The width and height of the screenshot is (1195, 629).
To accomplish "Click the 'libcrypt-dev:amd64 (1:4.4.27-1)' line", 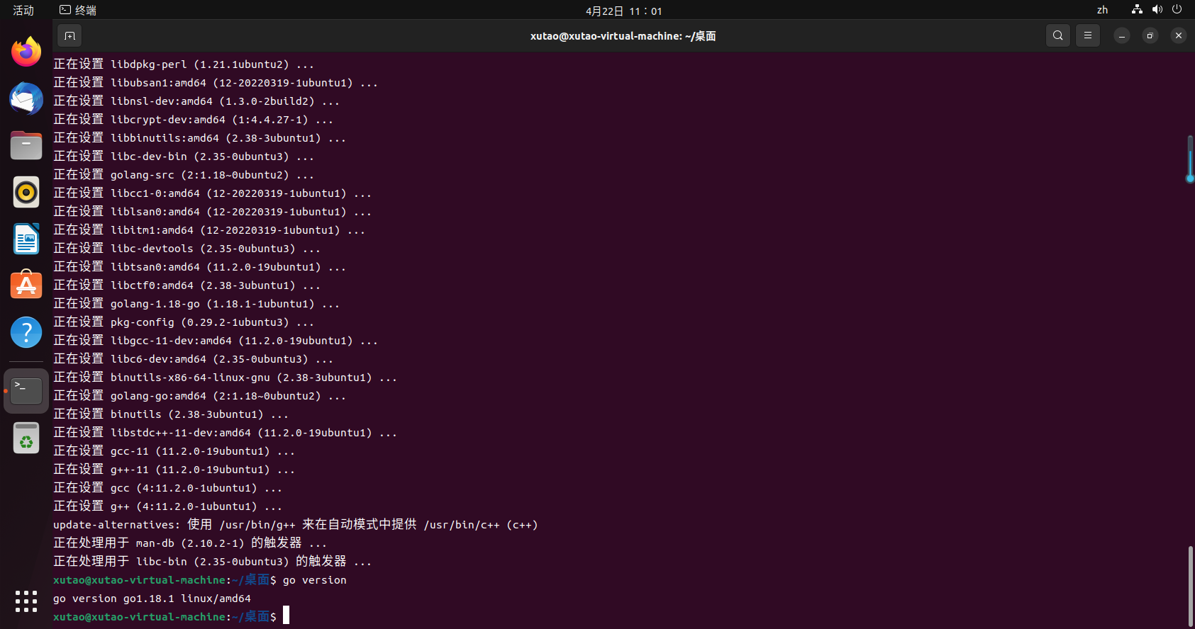I will [194, 119].
